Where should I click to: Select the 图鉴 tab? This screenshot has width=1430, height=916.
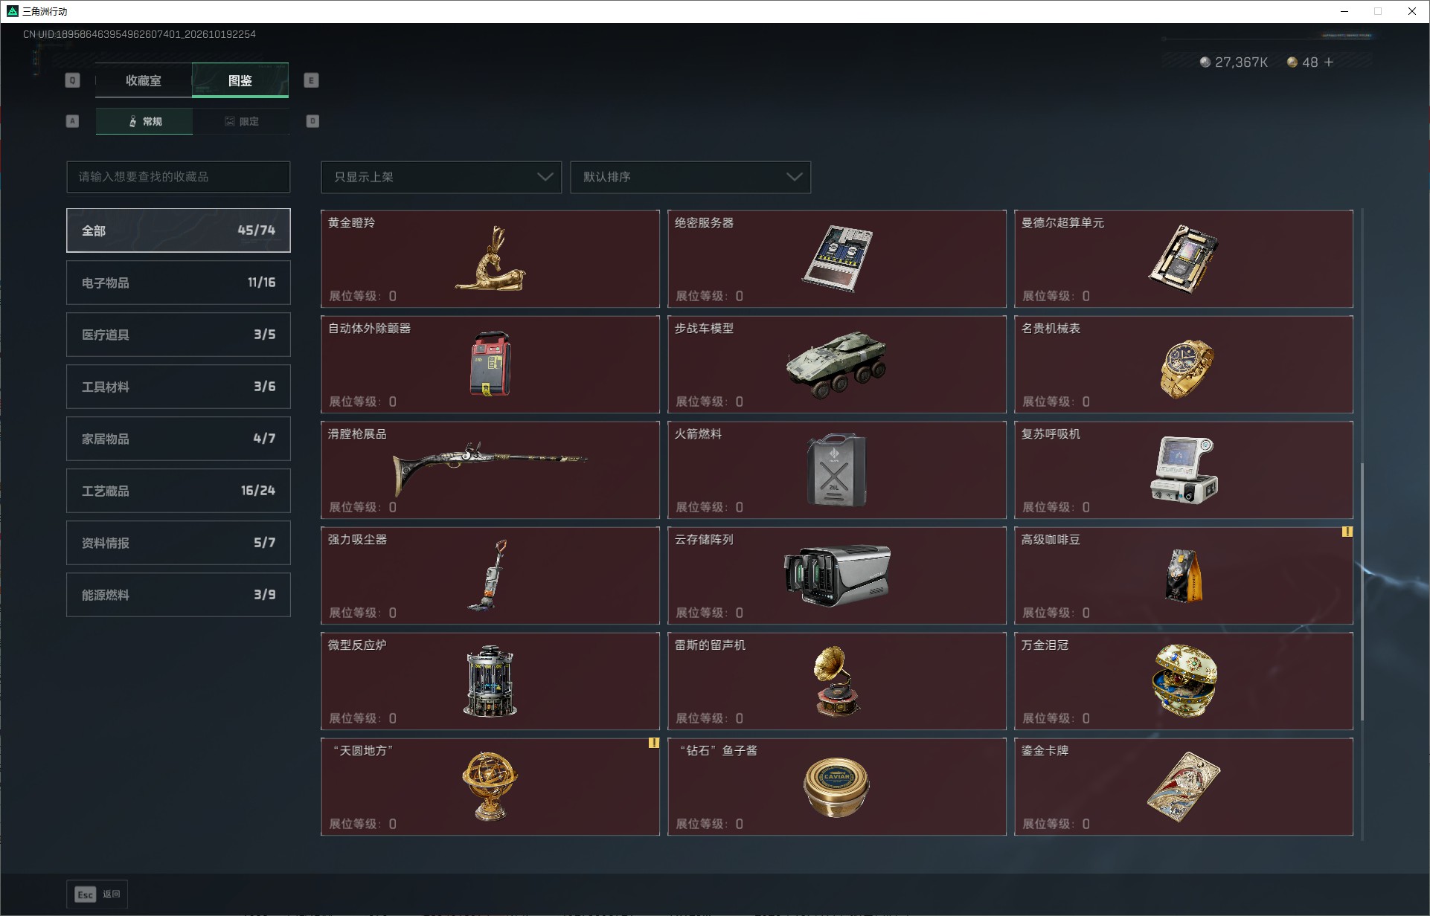[x=240, y=80]
